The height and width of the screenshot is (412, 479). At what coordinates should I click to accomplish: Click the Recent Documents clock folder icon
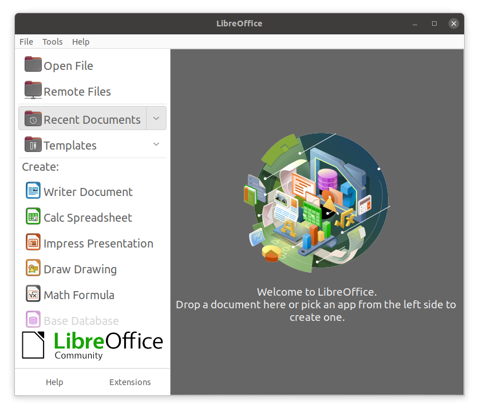(33, 119)
